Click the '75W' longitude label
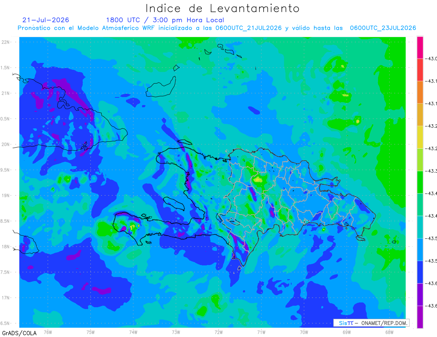Image resolution: width=437 pixels, height=337 pixels. pyautogui.click(x=91, y=332)
